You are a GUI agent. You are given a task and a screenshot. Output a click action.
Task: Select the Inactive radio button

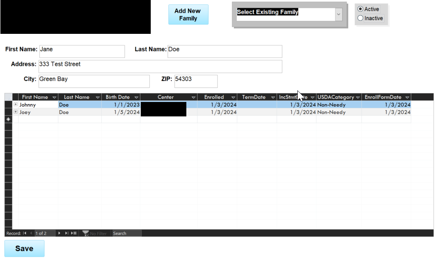pyautogui.click(x=361, y=18)
